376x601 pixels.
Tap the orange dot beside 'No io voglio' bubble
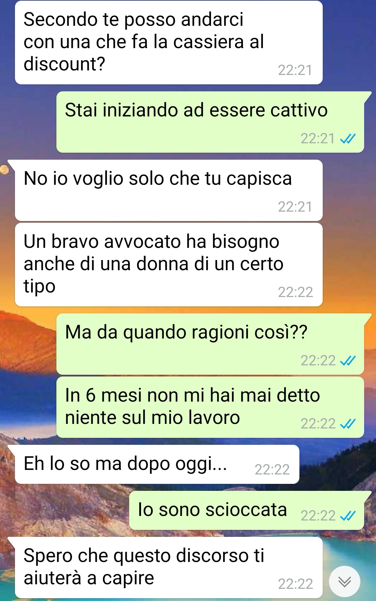[4, 169]
